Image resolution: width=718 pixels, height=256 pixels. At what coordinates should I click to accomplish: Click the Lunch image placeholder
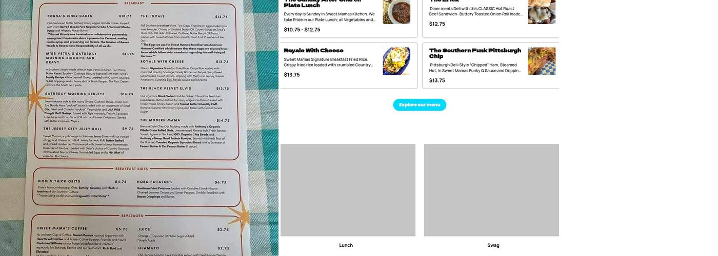click(348, 190)
